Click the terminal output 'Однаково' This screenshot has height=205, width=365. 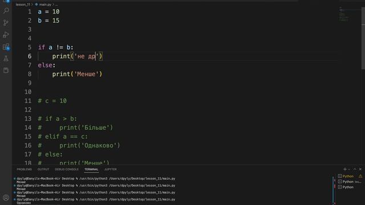point(24,203)
